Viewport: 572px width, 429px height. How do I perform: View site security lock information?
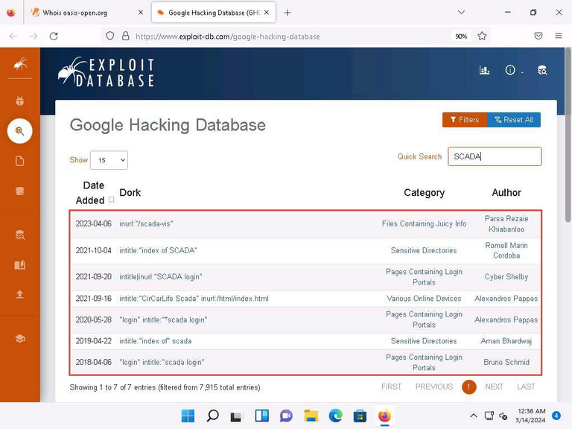point(125,36)
